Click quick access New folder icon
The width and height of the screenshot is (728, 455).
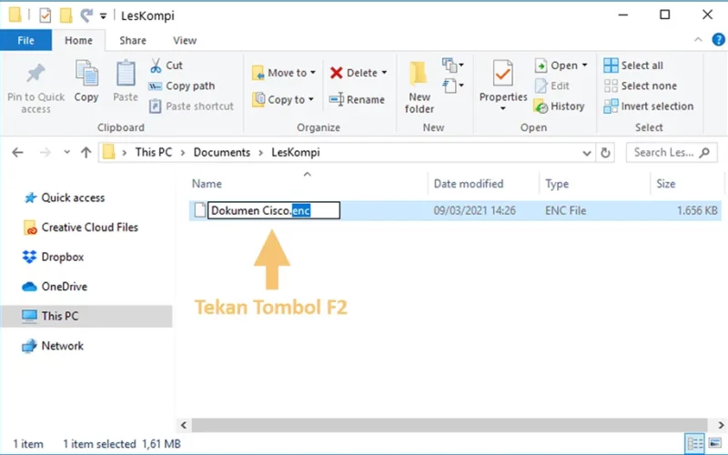[66, 15]
